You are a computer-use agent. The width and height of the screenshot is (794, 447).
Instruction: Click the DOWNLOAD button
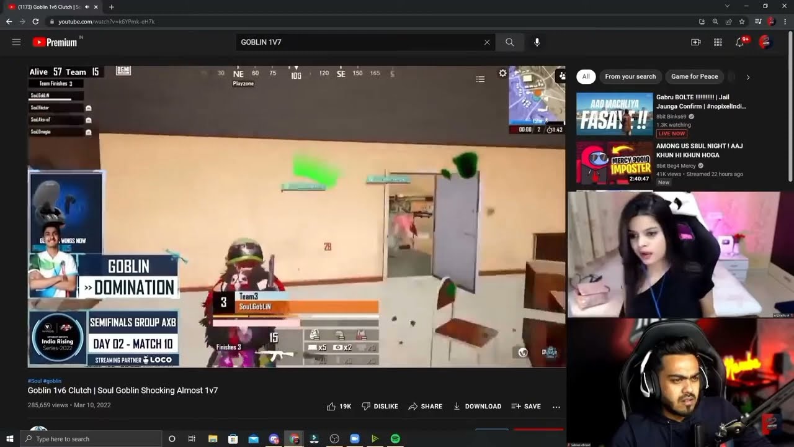tap(477, 406)
